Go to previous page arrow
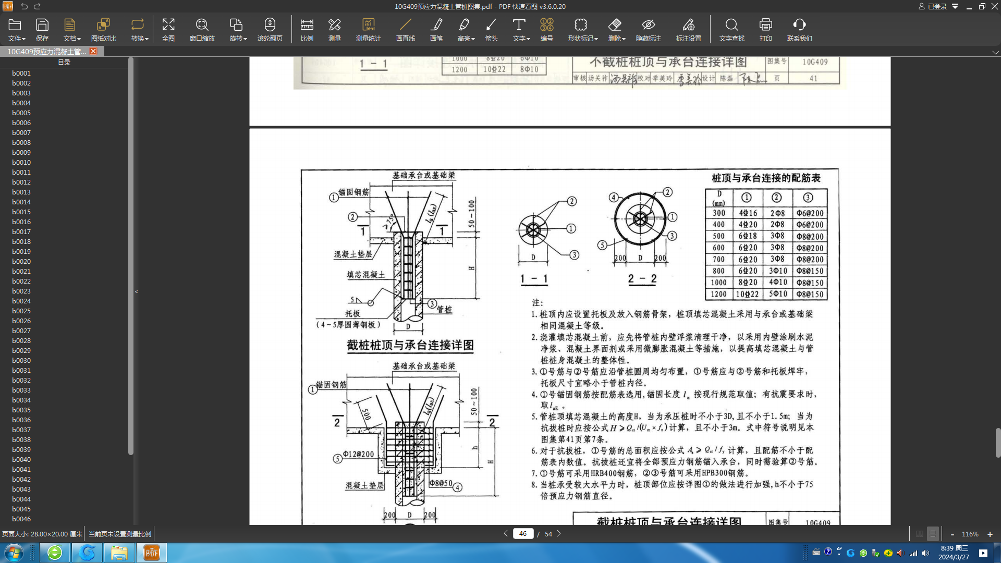Image resolution: width=1001 pixels, height=563 pixels. tap(506, 534)
